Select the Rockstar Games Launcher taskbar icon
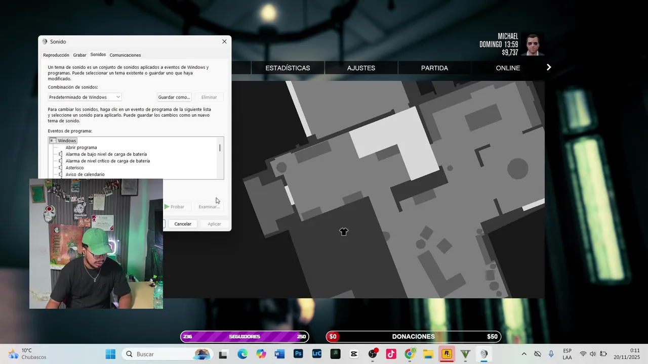This screenshot has width=648, height=364. pos(447,354)
